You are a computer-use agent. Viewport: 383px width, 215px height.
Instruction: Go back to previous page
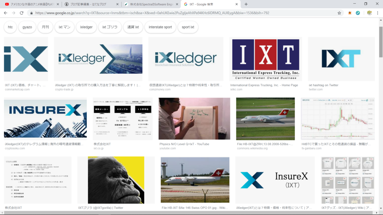(x=6, y=13)
